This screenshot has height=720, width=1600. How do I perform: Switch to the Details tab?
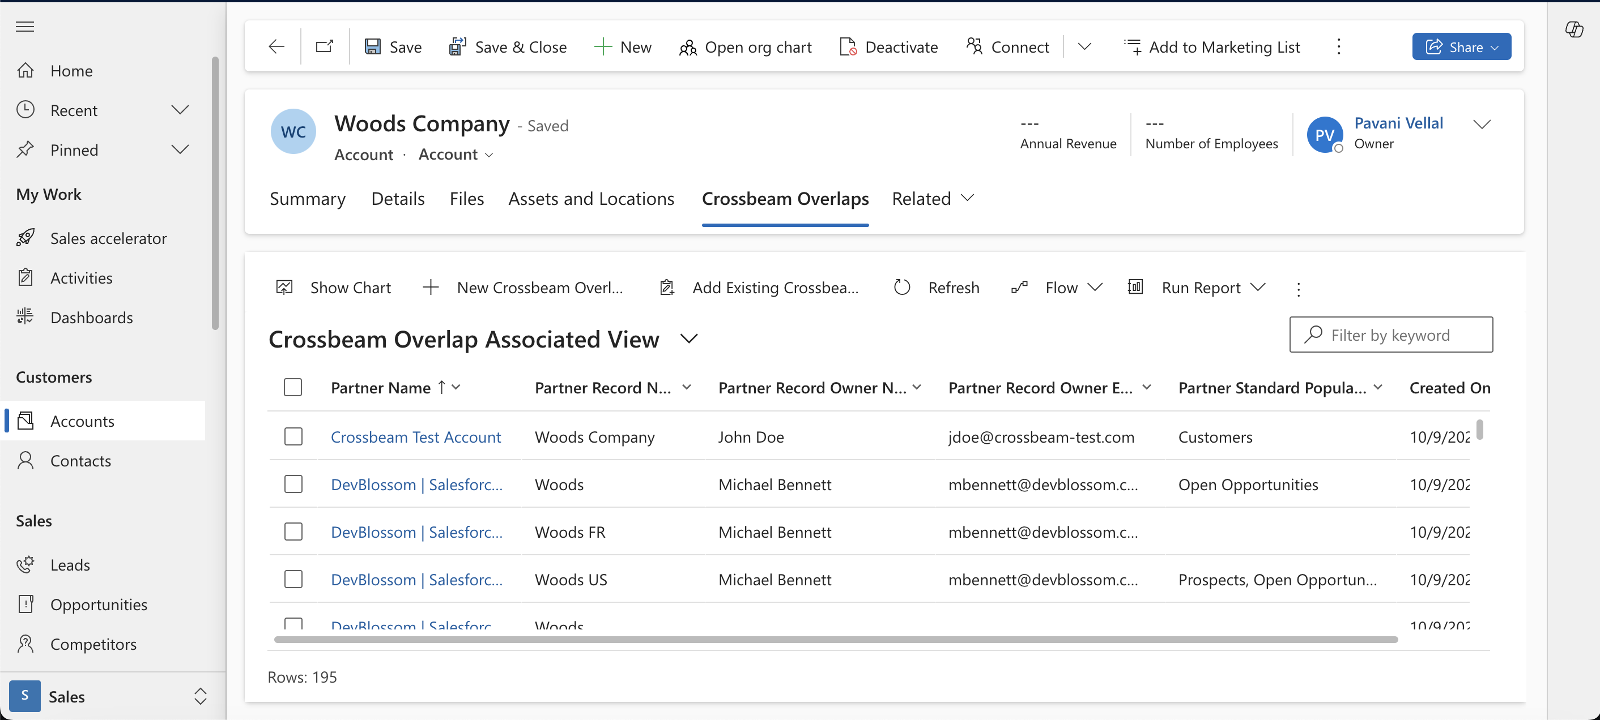coord(398,199)
